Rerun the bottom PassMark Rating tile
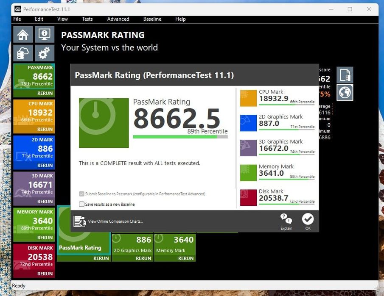Viewport: 384px width, 296px height. click(x=101, y=258)
